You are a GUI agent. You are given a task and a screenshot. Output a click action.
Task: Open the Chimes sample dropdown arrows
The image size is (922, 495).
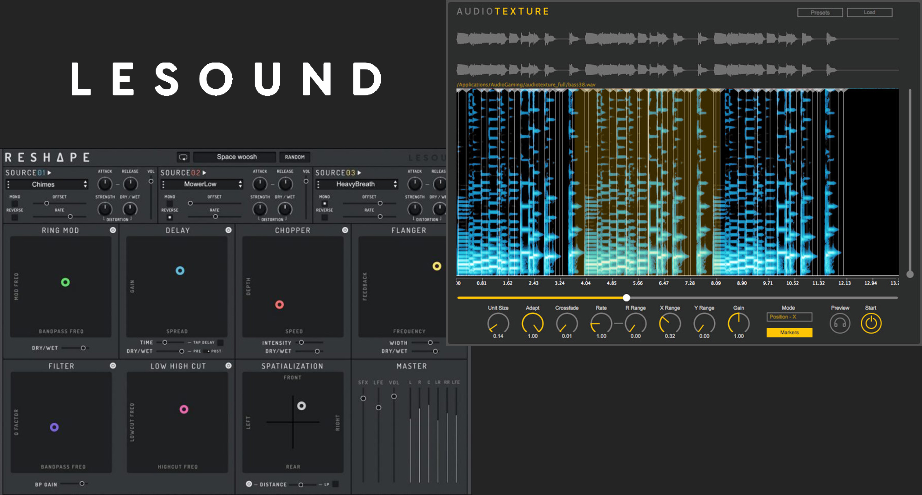coord(85,184)
